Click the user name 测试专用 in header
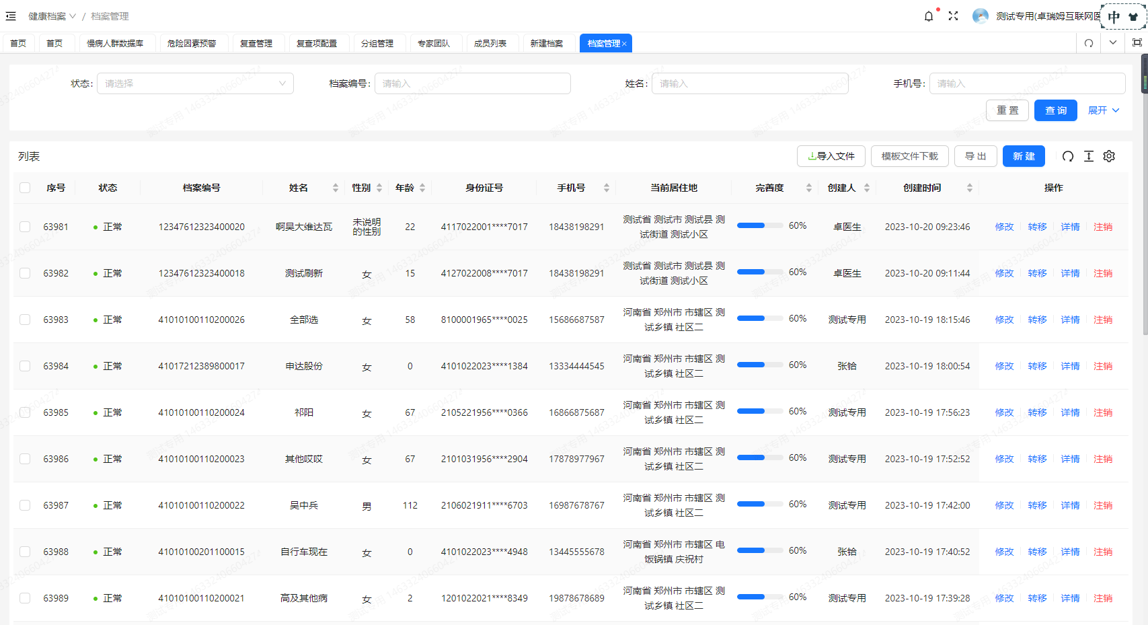 tap(1047, 16)
